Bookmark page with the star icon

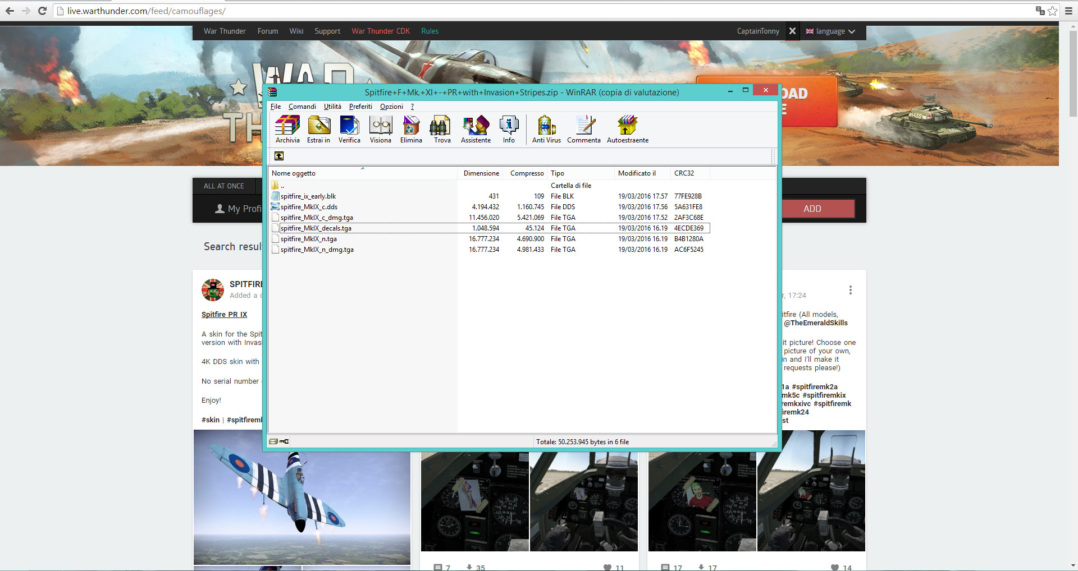[x=1053, y=11]
